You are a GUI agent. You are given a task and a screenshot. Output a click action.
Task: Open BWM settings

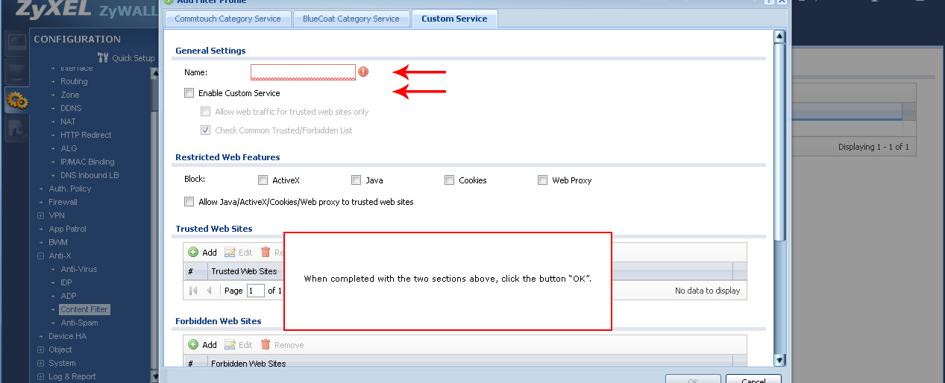[58, 242]
